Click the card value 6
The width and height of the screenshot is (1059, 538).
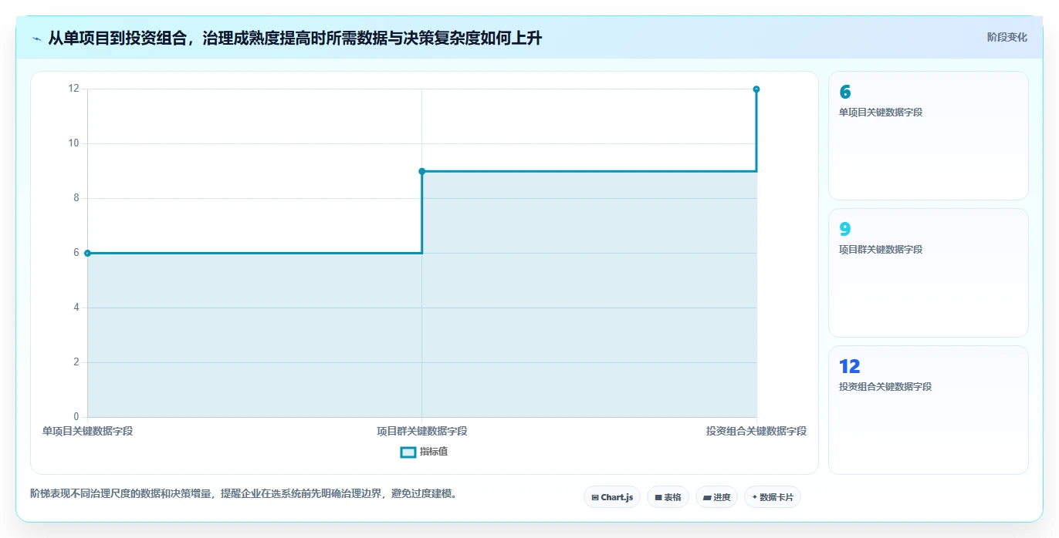(845, 92)
